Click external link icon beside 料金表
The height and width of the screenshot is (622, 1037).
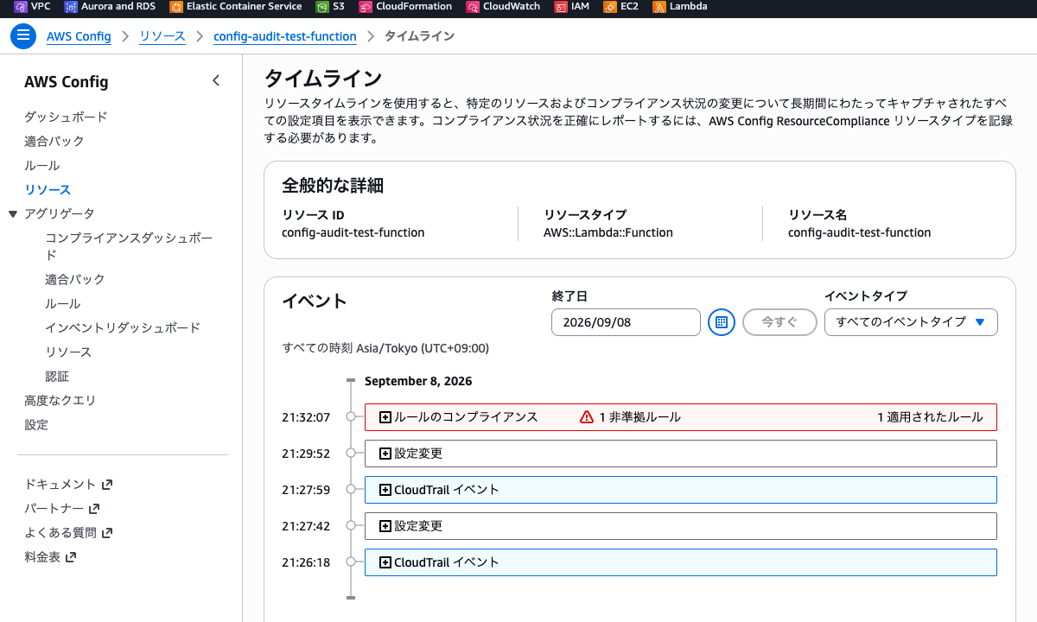71,557
